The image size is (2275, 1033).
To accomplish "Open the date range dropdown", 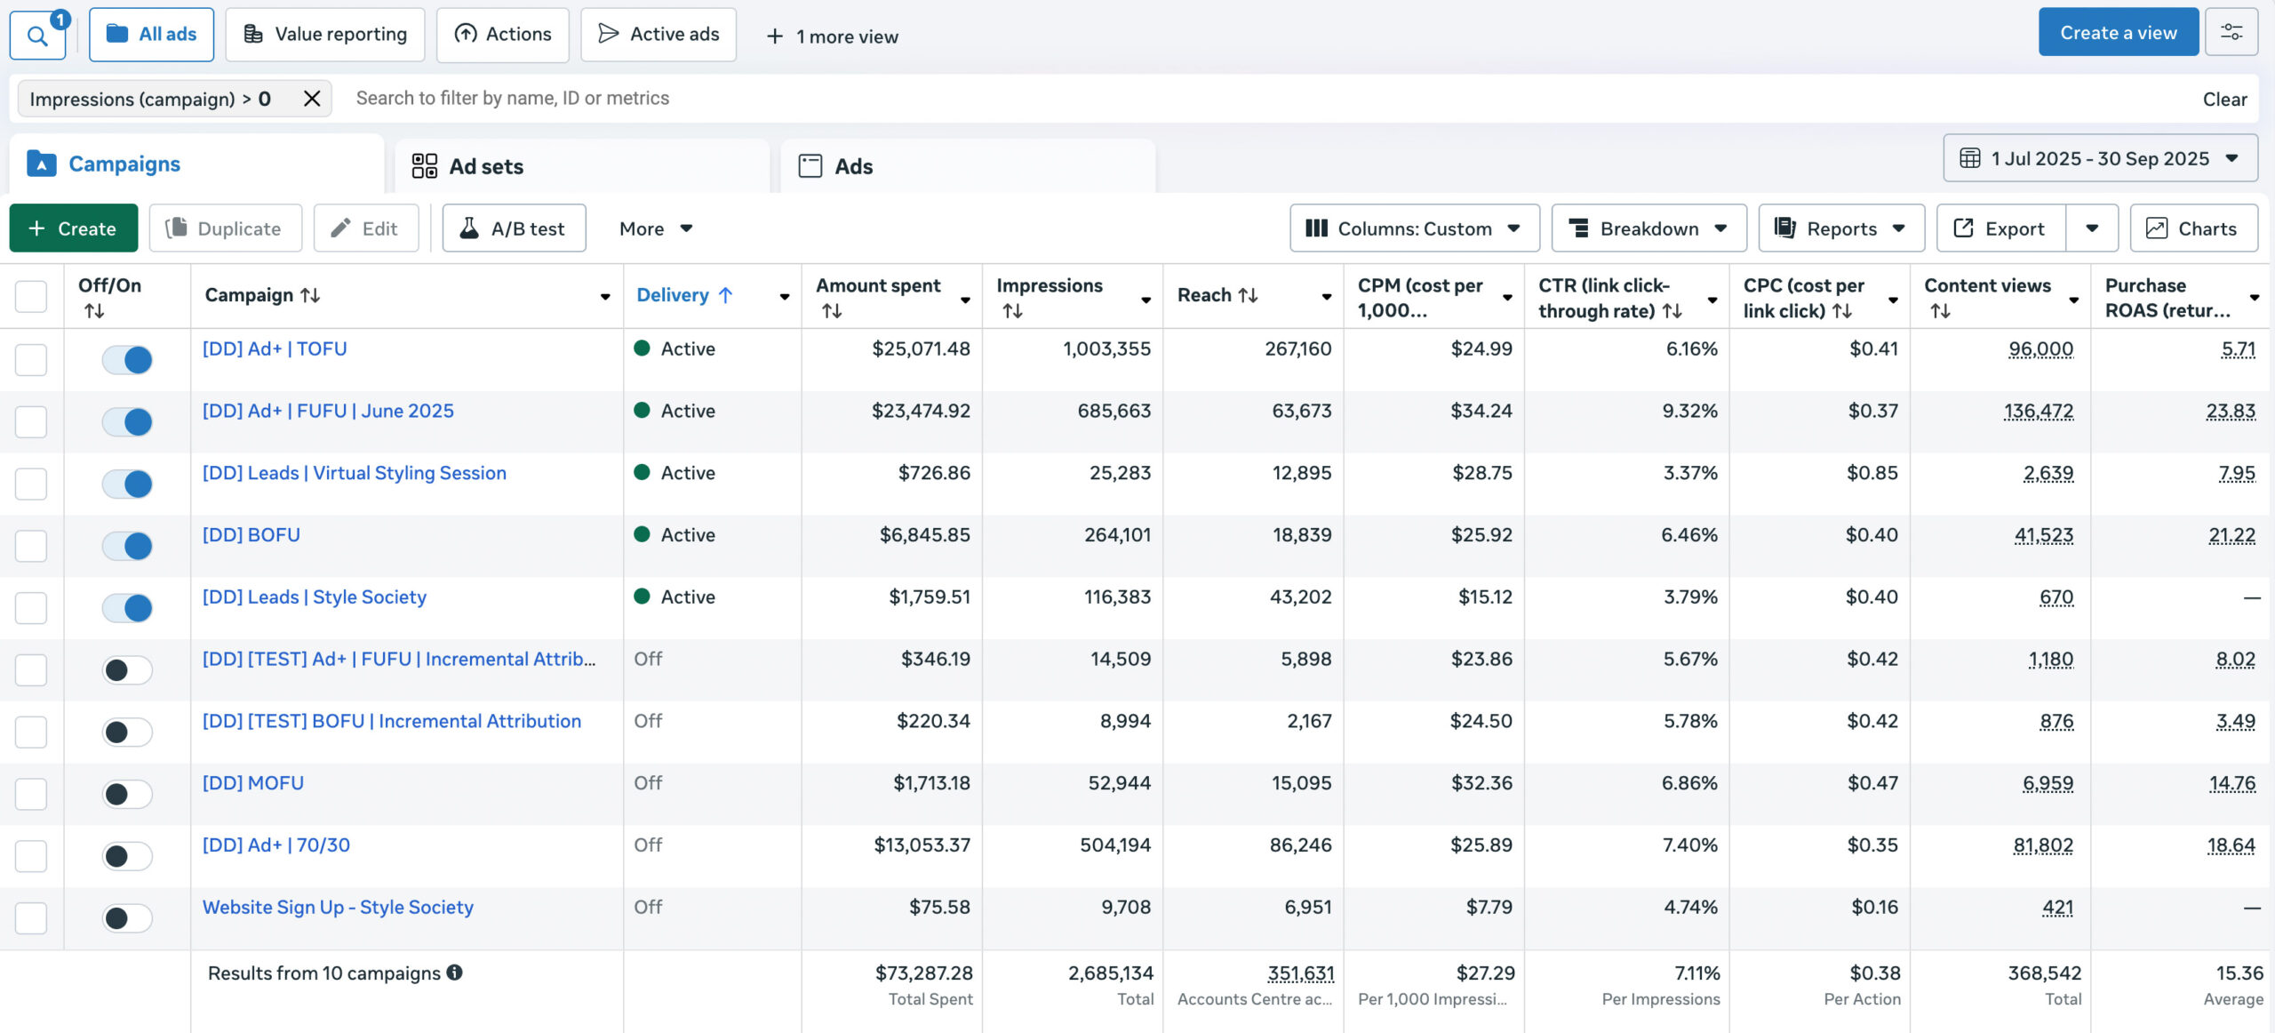I will [x=2100, y=158].
